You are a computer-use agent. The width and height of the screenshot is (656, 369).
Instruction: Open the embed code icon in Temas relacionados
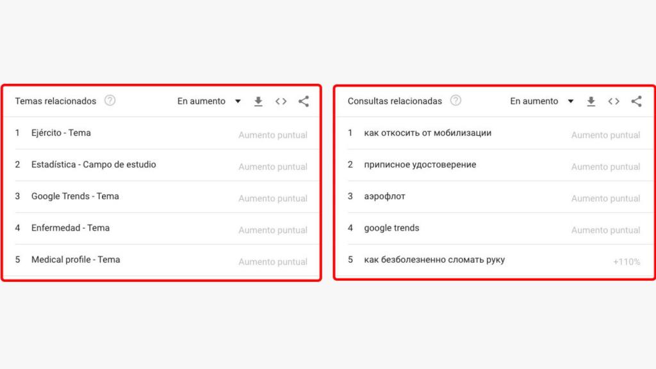281,101
